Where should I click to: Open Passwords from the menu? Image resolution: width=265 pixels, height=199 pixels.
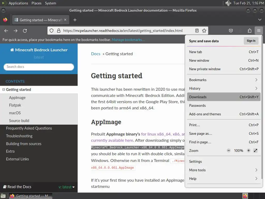tap(224, 106)
